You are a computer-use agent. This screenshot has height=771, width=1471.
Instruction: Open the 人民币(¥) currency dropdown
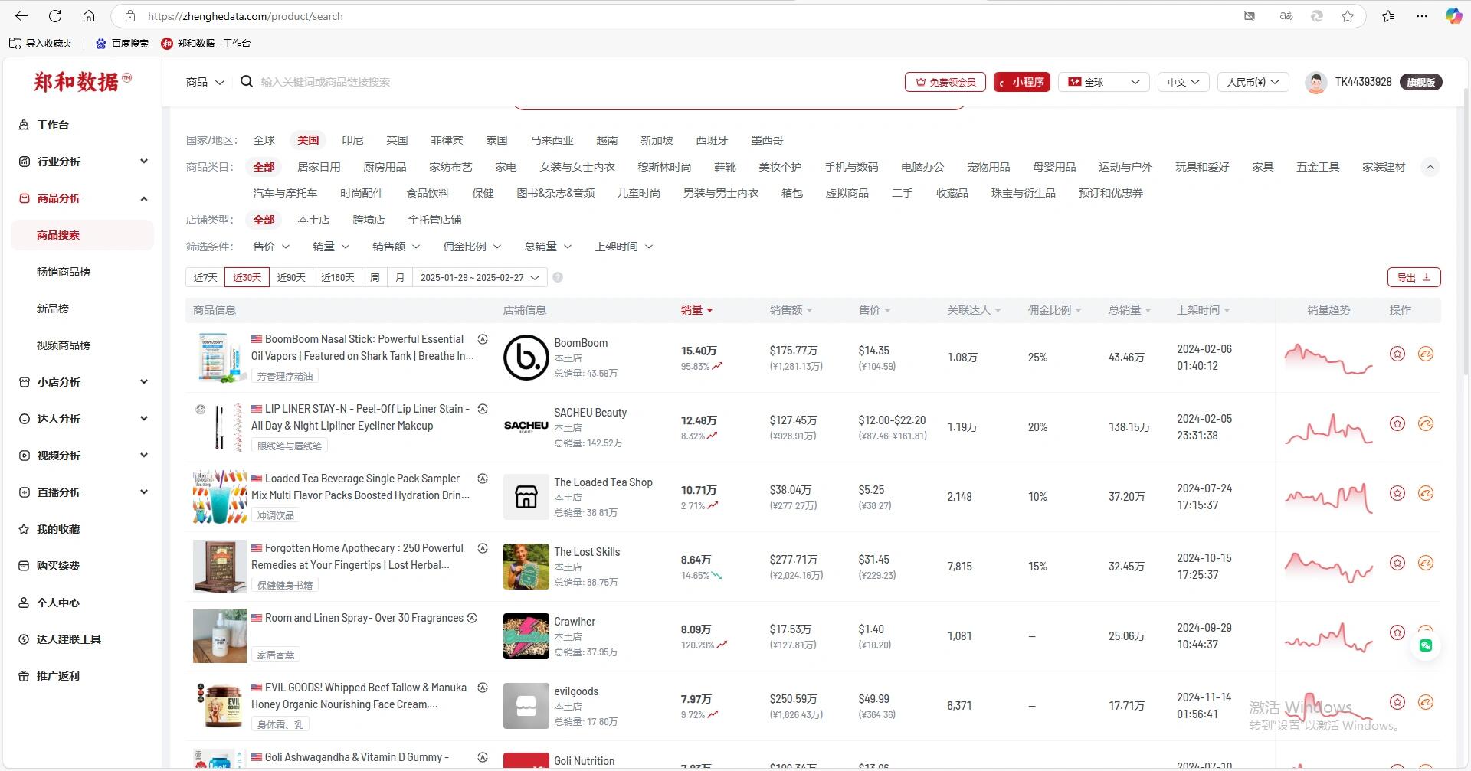[1253, 82]
